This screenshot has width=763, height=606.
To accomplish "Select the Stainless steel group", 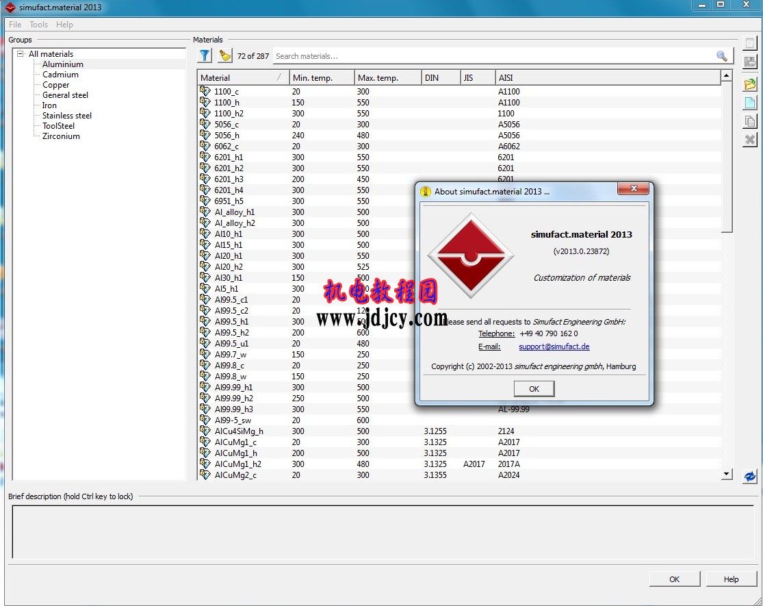I will [x=66, y=115].
